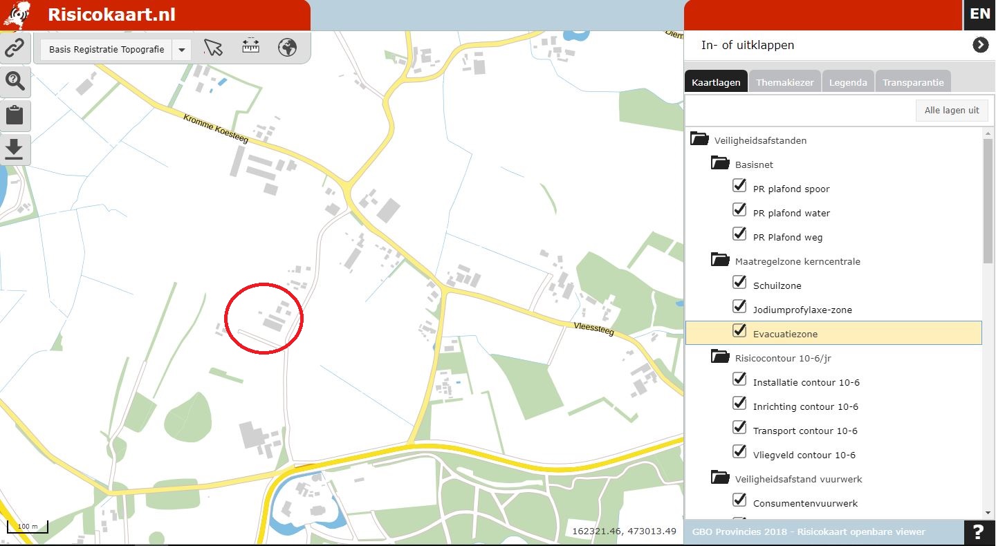Click the Alle lagen uit button
The height and width of the screenshot is (546, 996).
[x=951, y=110]
